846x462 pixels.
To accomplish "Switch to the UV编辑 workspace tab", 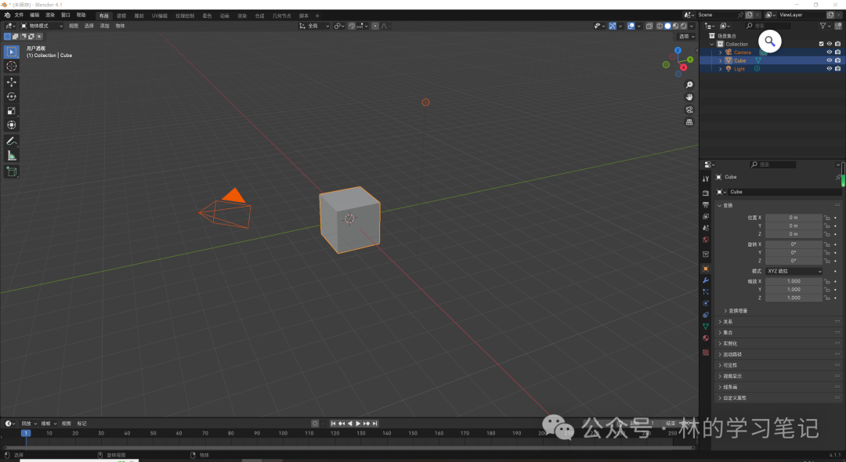I will (x=160, y=16).
